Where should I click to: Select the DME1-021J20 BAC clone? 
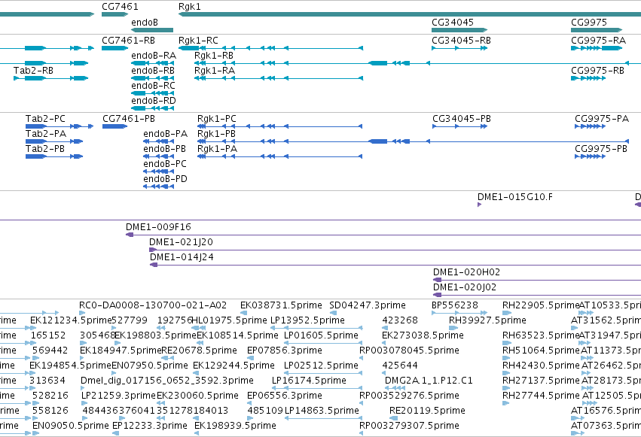point(395,250)
